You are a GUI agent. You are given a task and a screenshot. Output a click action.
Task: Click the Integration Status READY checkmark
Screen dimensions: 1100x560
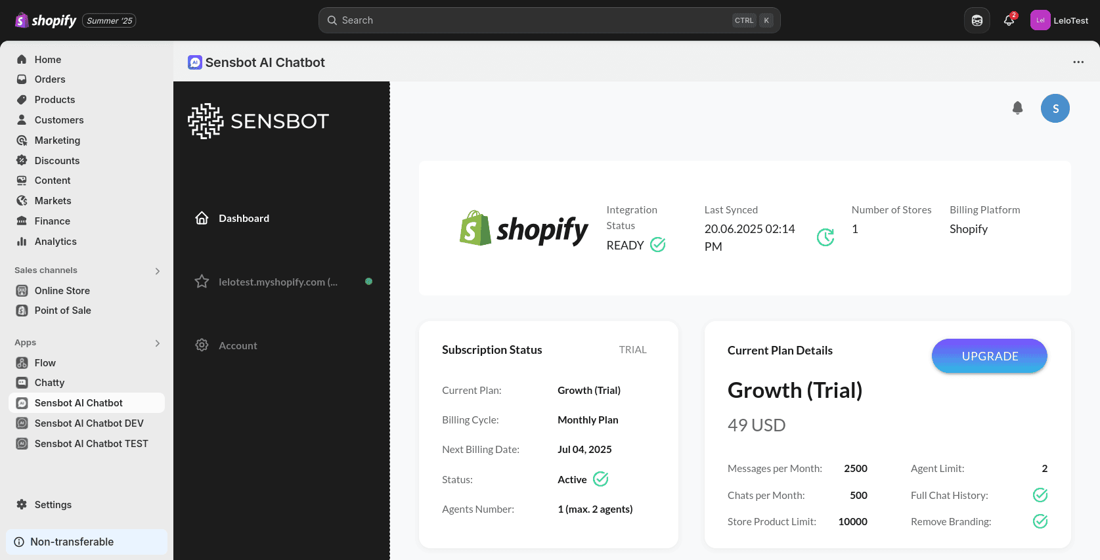tap(657, 245)
